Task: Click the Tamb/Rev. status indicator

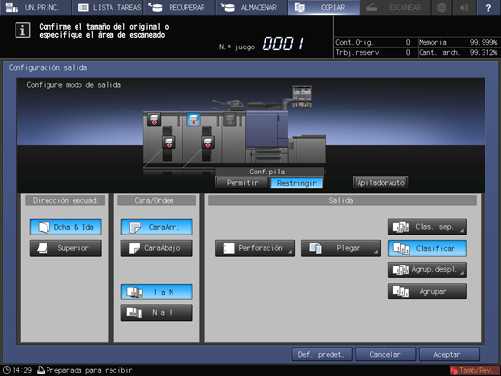Action: [474, 370]
